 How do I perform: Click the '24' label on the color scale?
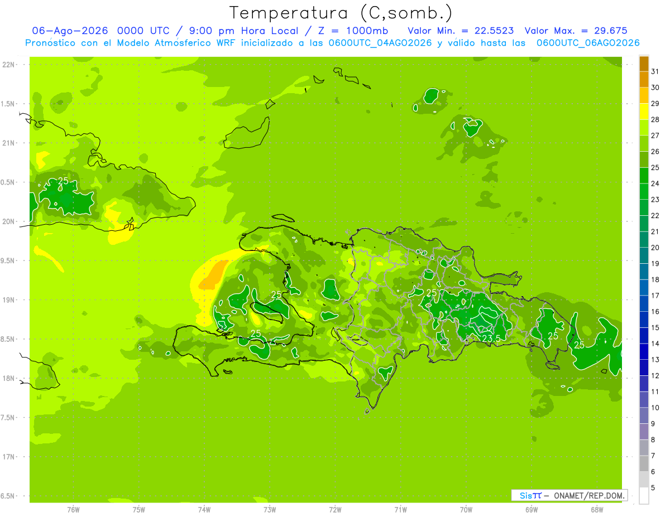655,183
